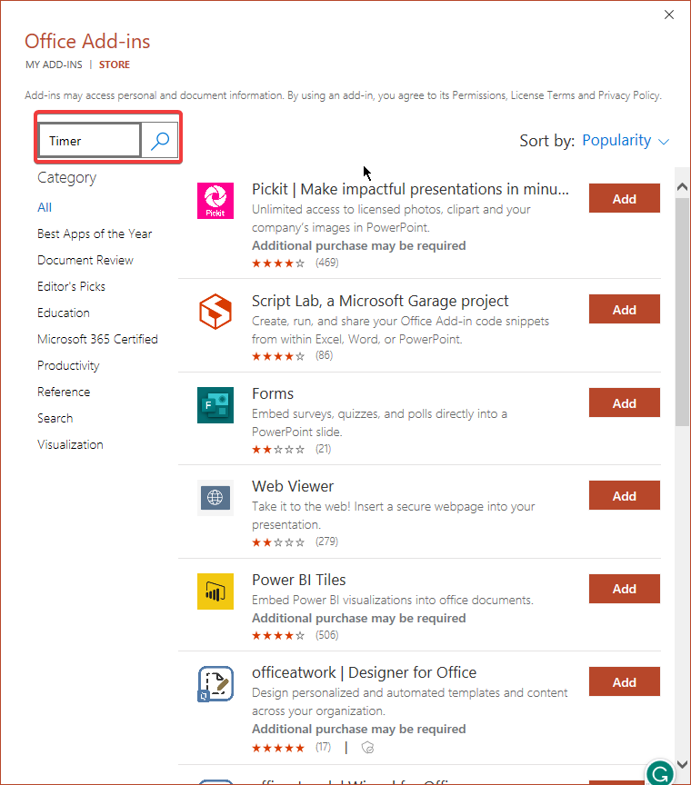Open the Forms add-in icon

pyautogui.click(x=215, y=405)
